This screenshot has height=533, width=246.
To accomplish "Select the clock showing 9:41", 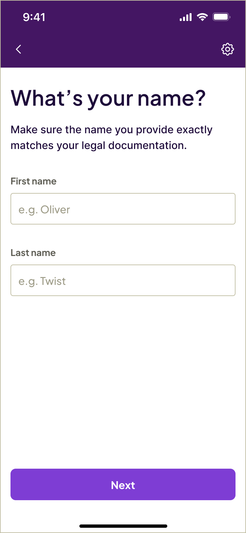I will 34,17.
